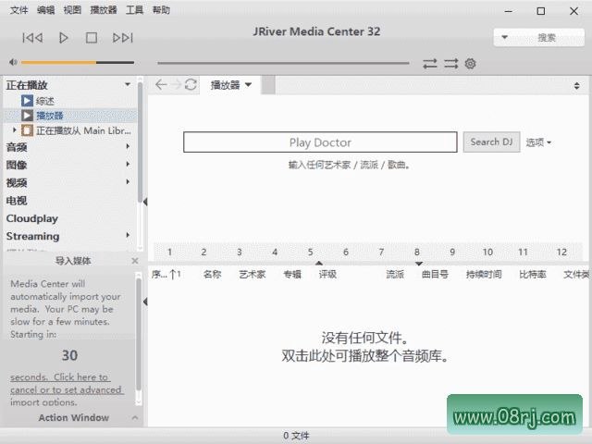Sort by the 名称 column header

coord(212,275)
